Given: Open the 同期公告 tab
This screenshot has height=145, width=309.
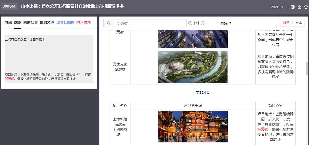Looking at the screenshot, I should pos(30,22).
